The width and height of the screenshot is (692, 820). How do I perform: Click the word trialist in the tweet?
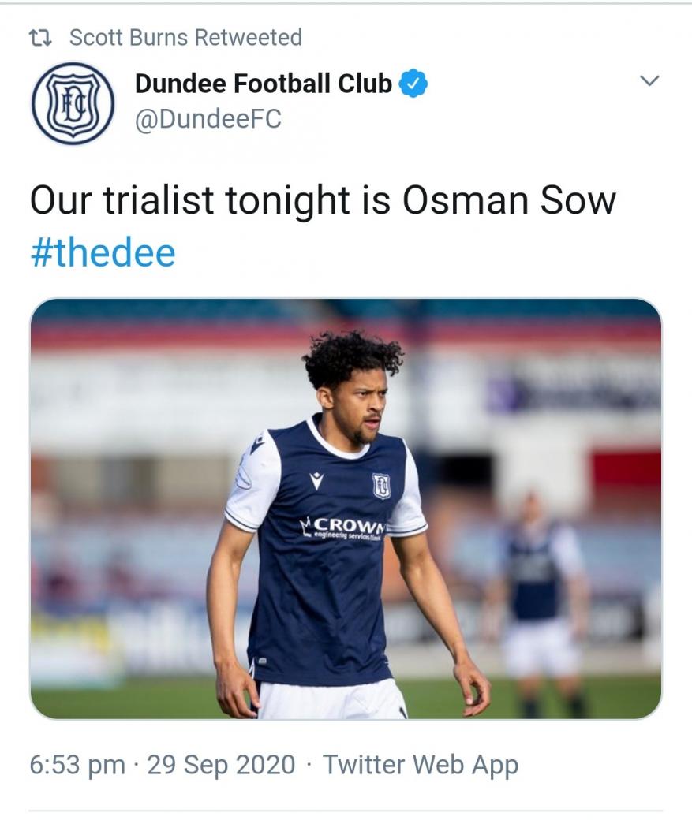158,201
